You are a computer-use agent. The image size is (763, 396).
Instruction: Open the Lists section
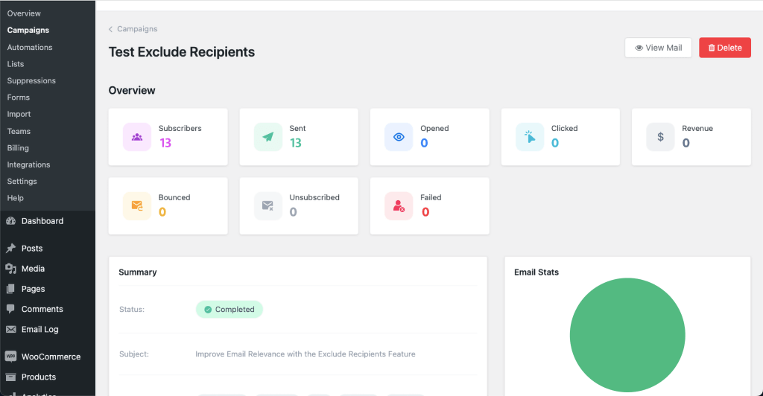(x=16, y=64)
